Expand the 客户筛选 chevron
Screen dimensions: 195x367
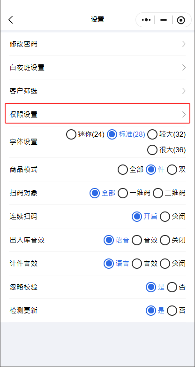click(x=184, y=91)
